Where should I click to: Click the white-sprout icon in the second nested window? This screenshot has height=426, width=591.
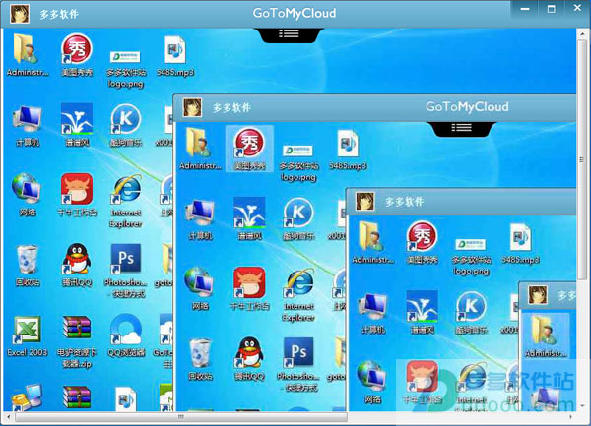click(249, 219)
